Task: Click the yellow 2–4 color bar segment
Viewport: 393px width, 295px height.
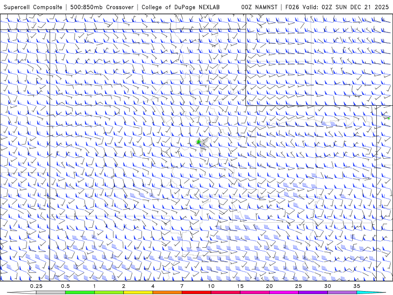Action: coord(138,293)
